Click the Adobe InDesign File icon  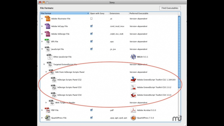click(47, 34)
